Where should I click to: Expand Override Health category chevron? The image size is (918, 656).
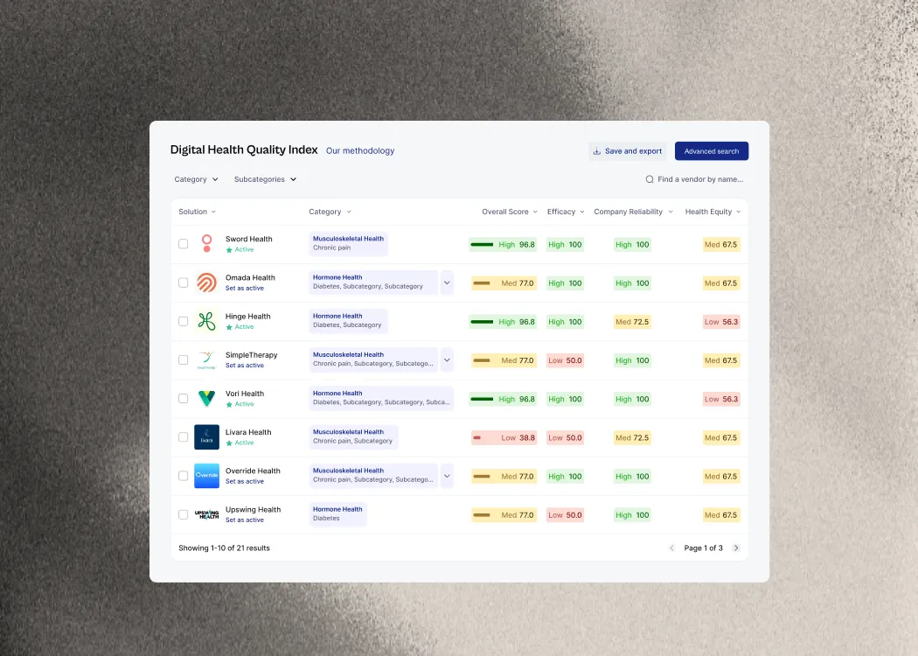(x=447, y=476)
